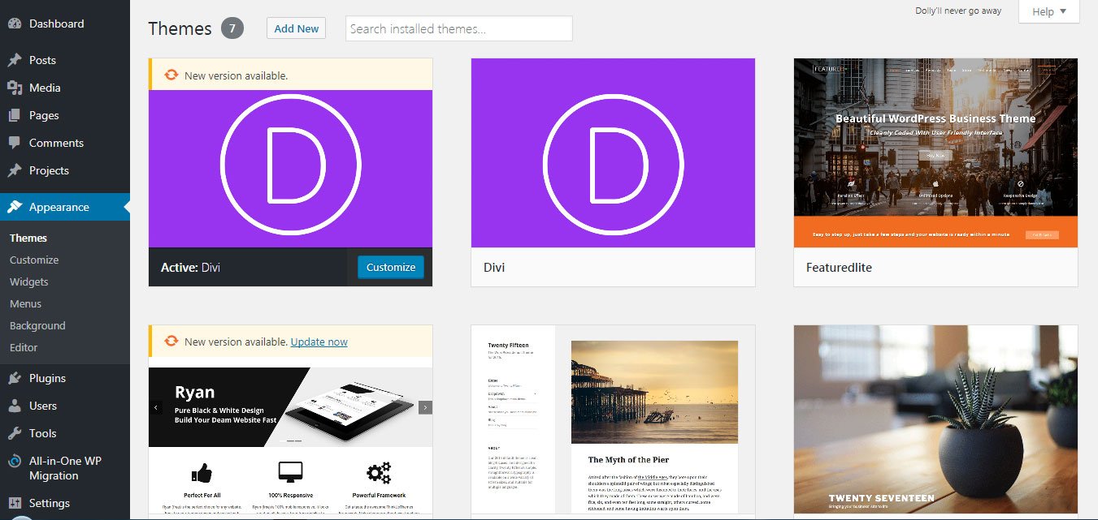
Task: Click the Settings sliders icon
Action: click(x=15, y=503)
